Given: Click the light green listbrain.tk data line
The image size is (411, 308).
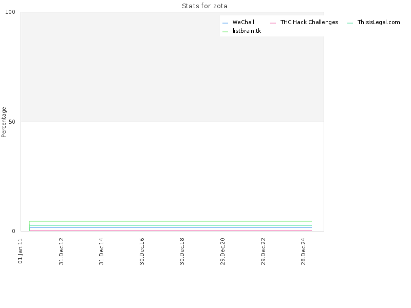Looking at the screenshot, I should coord(171,221).
